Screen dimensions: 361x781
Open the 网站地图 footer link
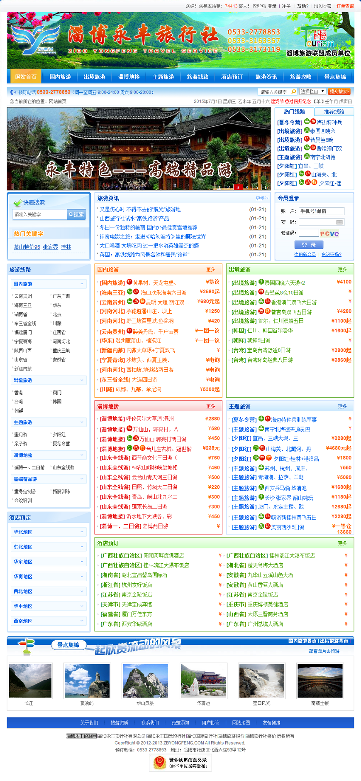pos(241,723)
